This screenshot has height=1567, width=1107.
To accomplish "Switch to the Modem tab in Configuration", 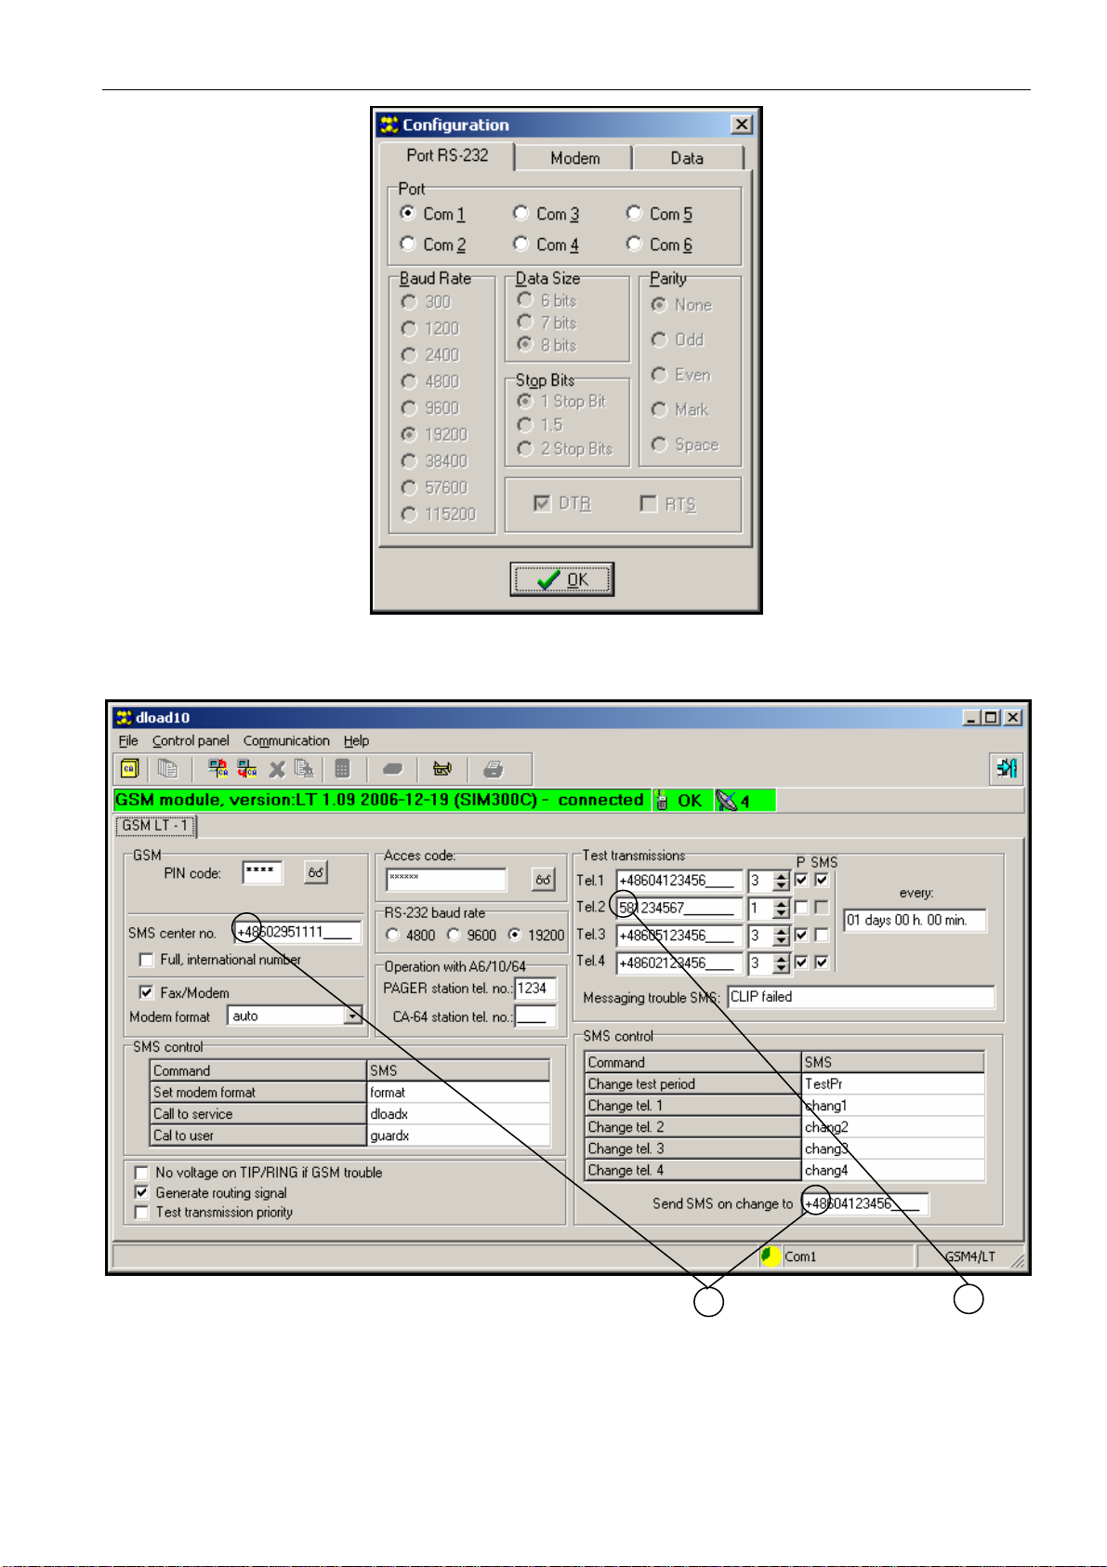I will point(574,158).
